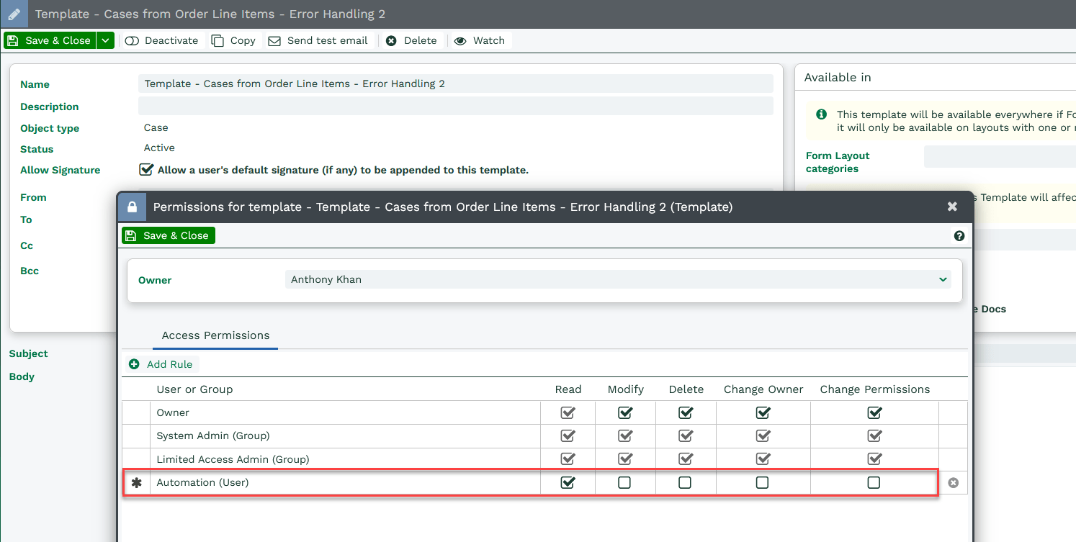Click Available in panel heading
The height and width of the screenshot is (542, 1076).
[837, 77]
